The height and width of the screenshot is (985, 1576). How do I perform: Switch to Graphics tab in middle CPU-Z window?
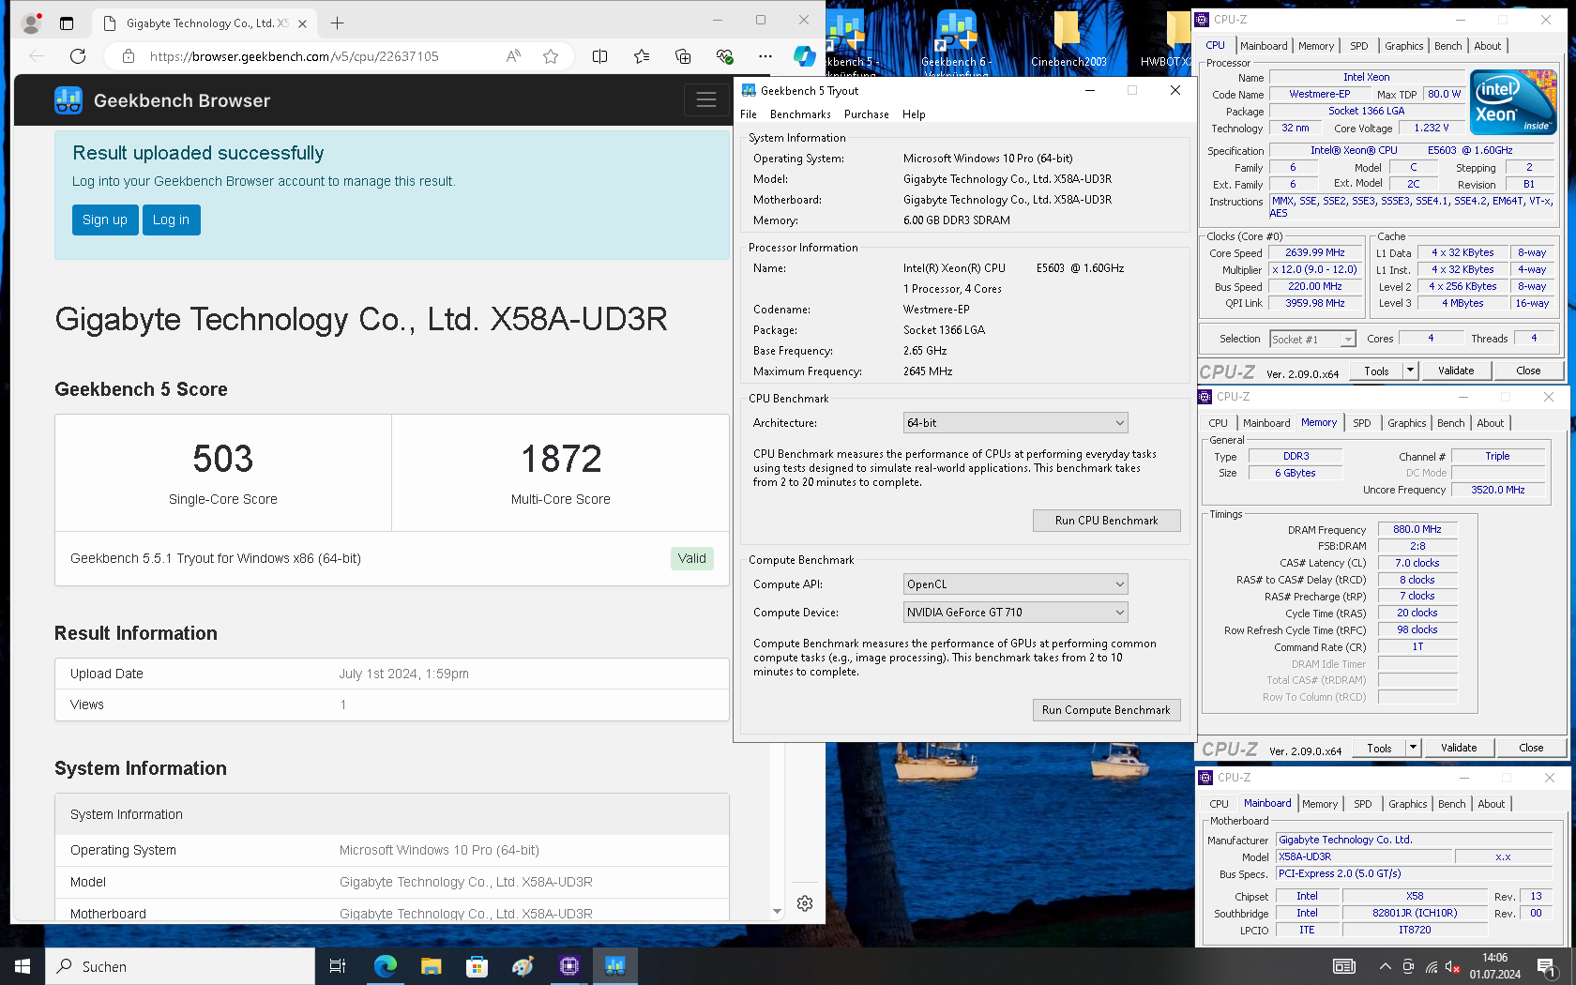[1406, 423]
